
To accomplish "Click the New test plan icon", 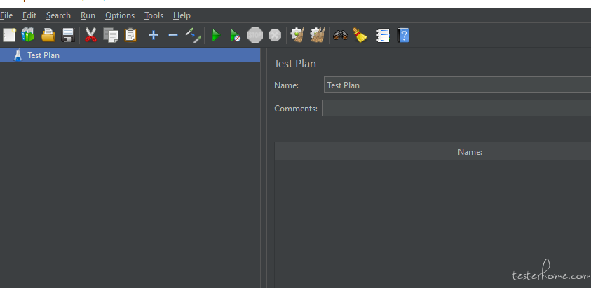I will point(9,35).
